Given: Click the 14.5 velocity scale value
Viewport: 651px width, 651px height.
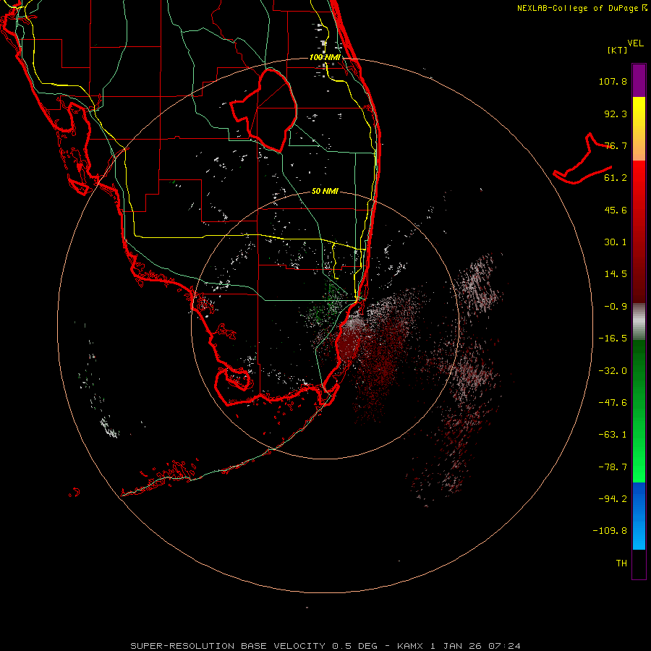Looking at the screenshot, I should pos(616,274).
